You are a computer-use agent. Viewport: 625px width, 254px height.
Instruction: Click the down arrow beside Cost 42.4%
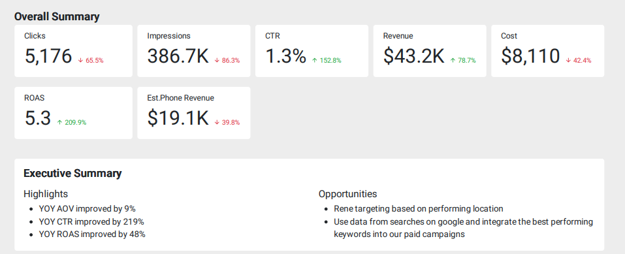pos(568,61)
